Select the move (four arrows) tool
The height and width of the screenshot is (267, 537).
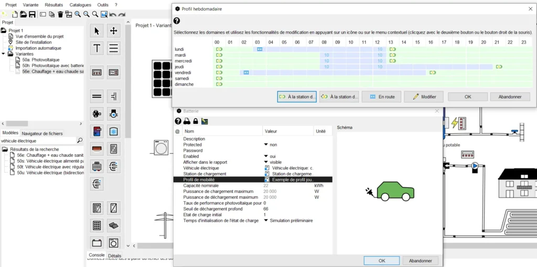click(x=113, y=31)
